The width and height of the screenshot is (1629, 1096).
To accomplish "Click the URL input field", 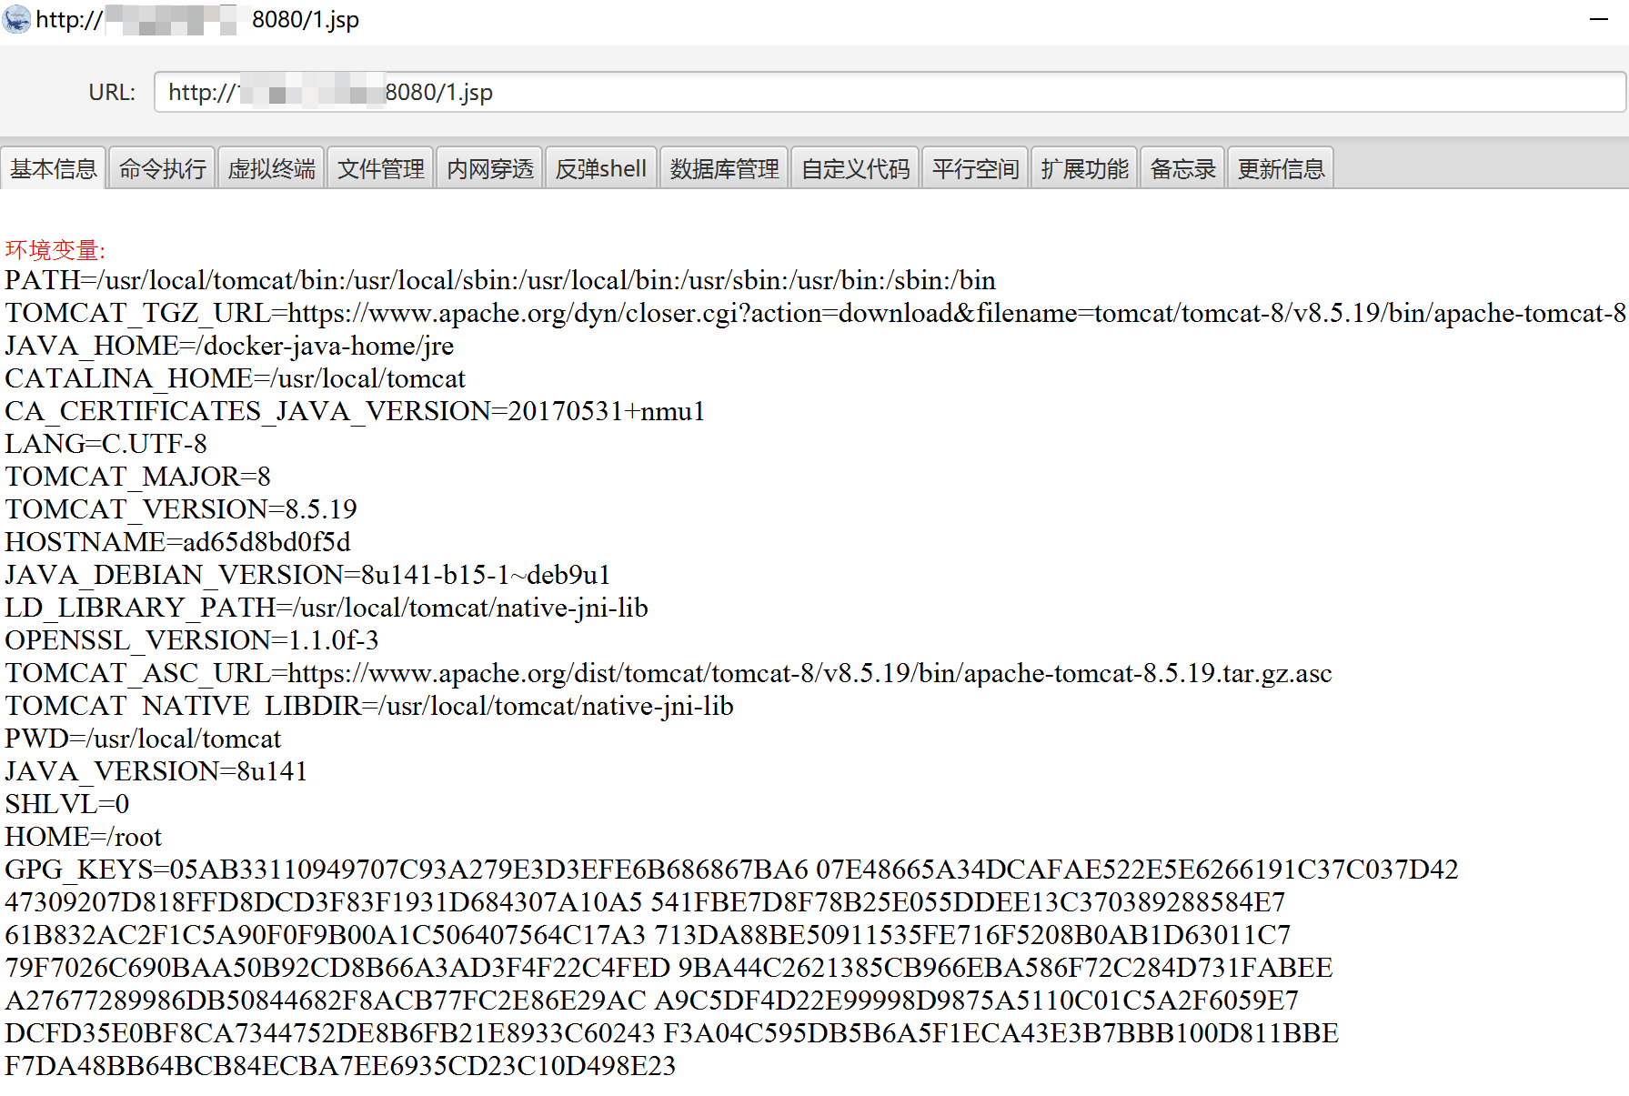I will (x=890, y=92).
